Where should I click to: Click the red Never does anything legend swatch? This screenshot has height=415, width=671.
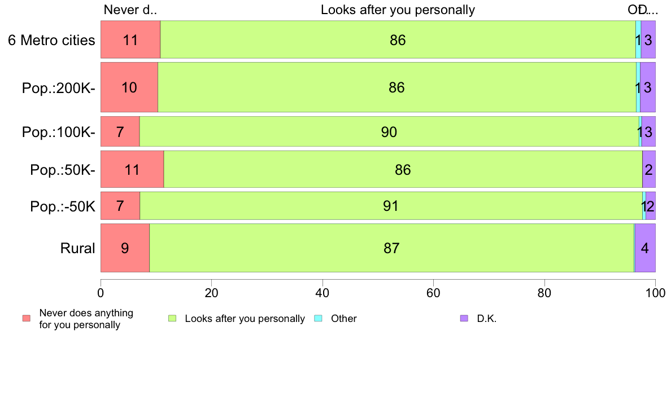[27, 319]
